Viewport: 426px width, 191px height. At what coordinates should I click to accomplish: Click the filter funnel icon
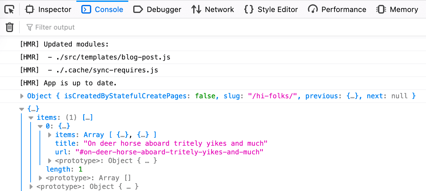coord(29,27)
